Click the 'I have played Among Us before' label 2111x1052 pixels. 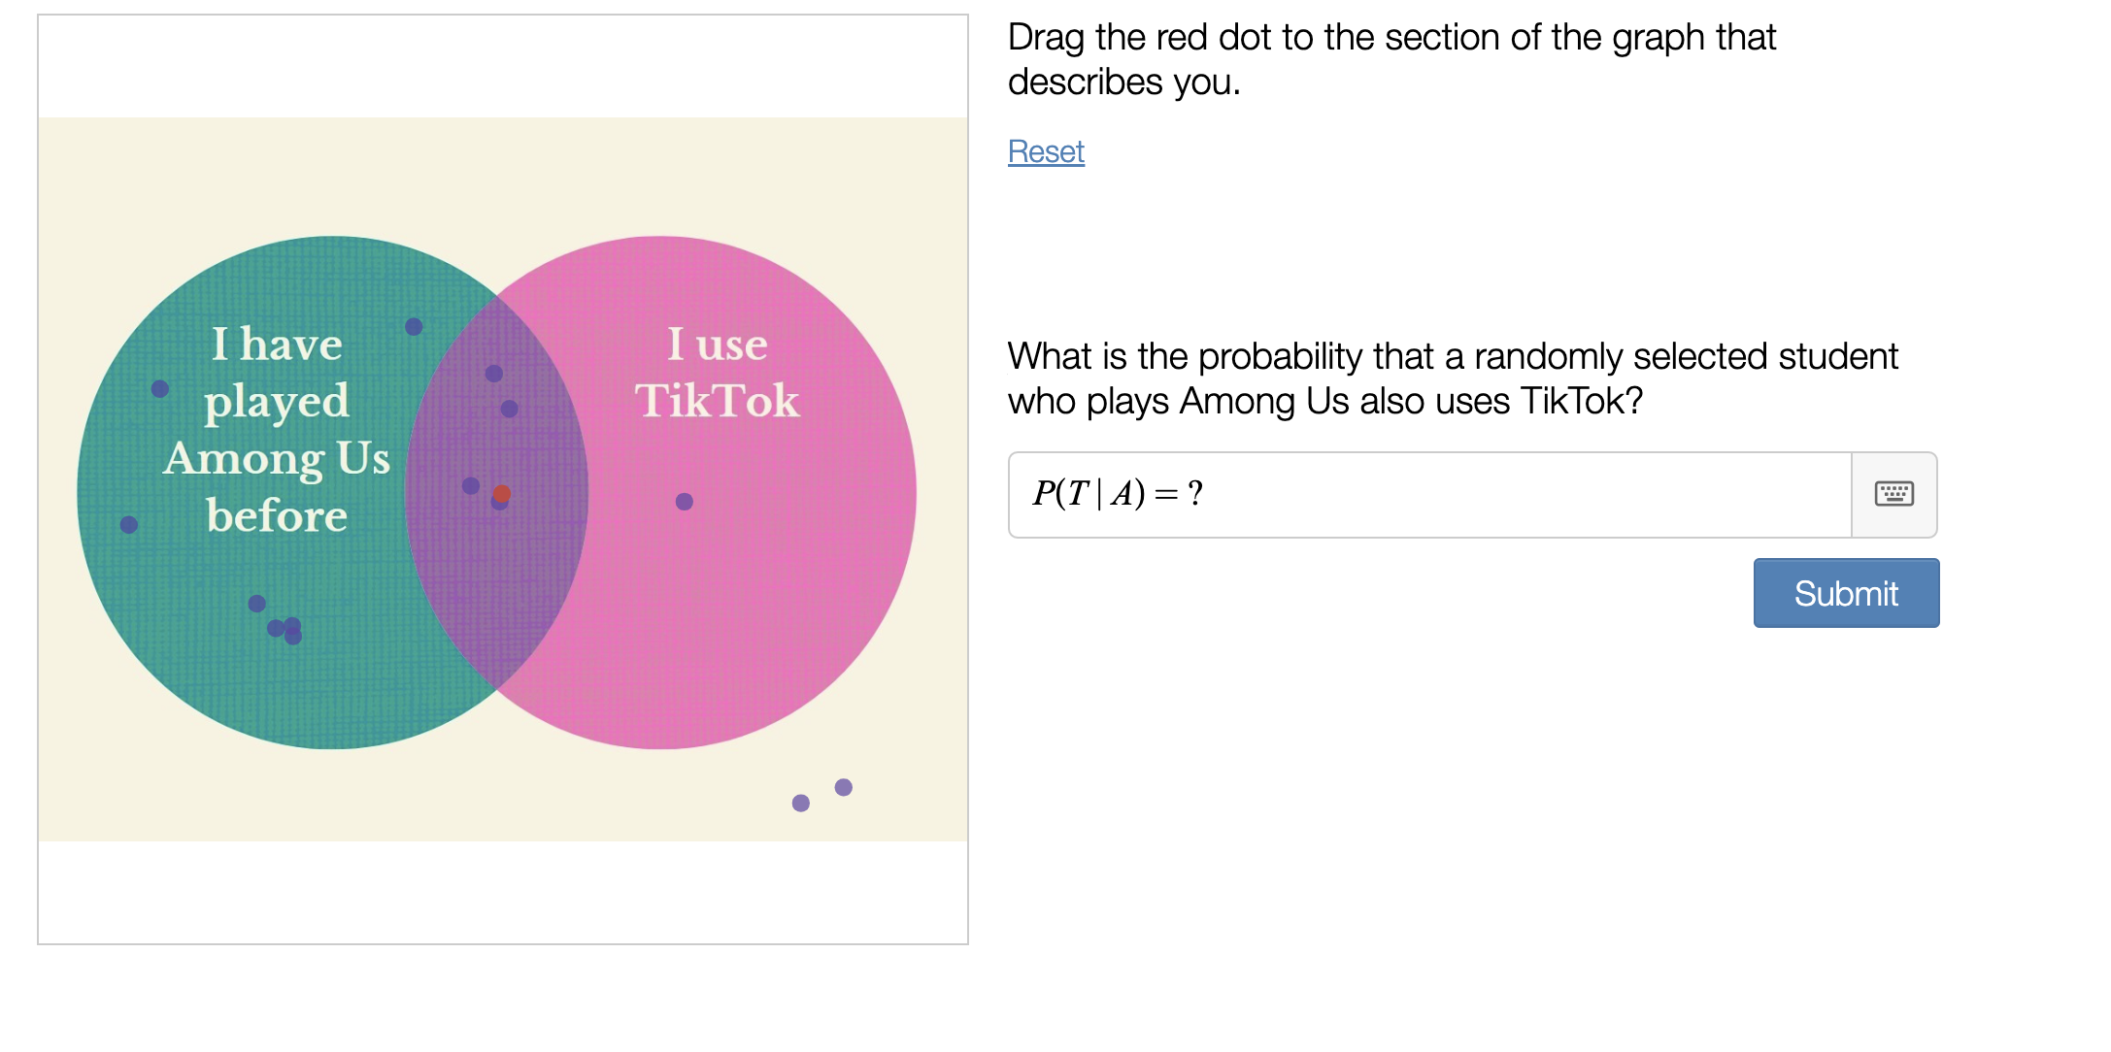click(279, 429)
